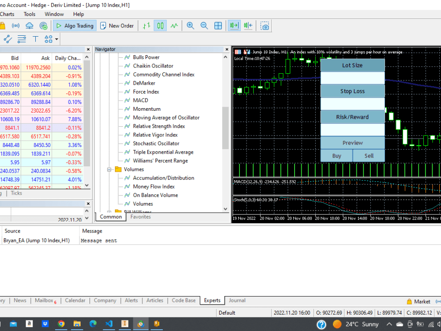Open signals broadcast icon in toolbar

tap(16, 26)
